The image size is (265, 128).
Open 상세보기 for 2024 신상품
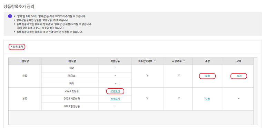coord(115,91)
